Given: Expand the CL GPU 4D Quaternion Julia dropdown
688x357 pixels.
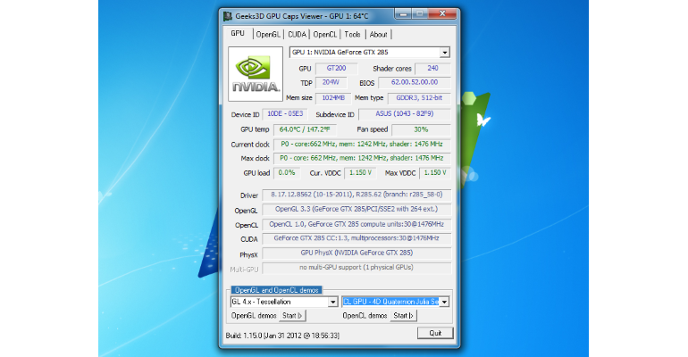Looking at the screenshot, I should click(x=444, y=302).
